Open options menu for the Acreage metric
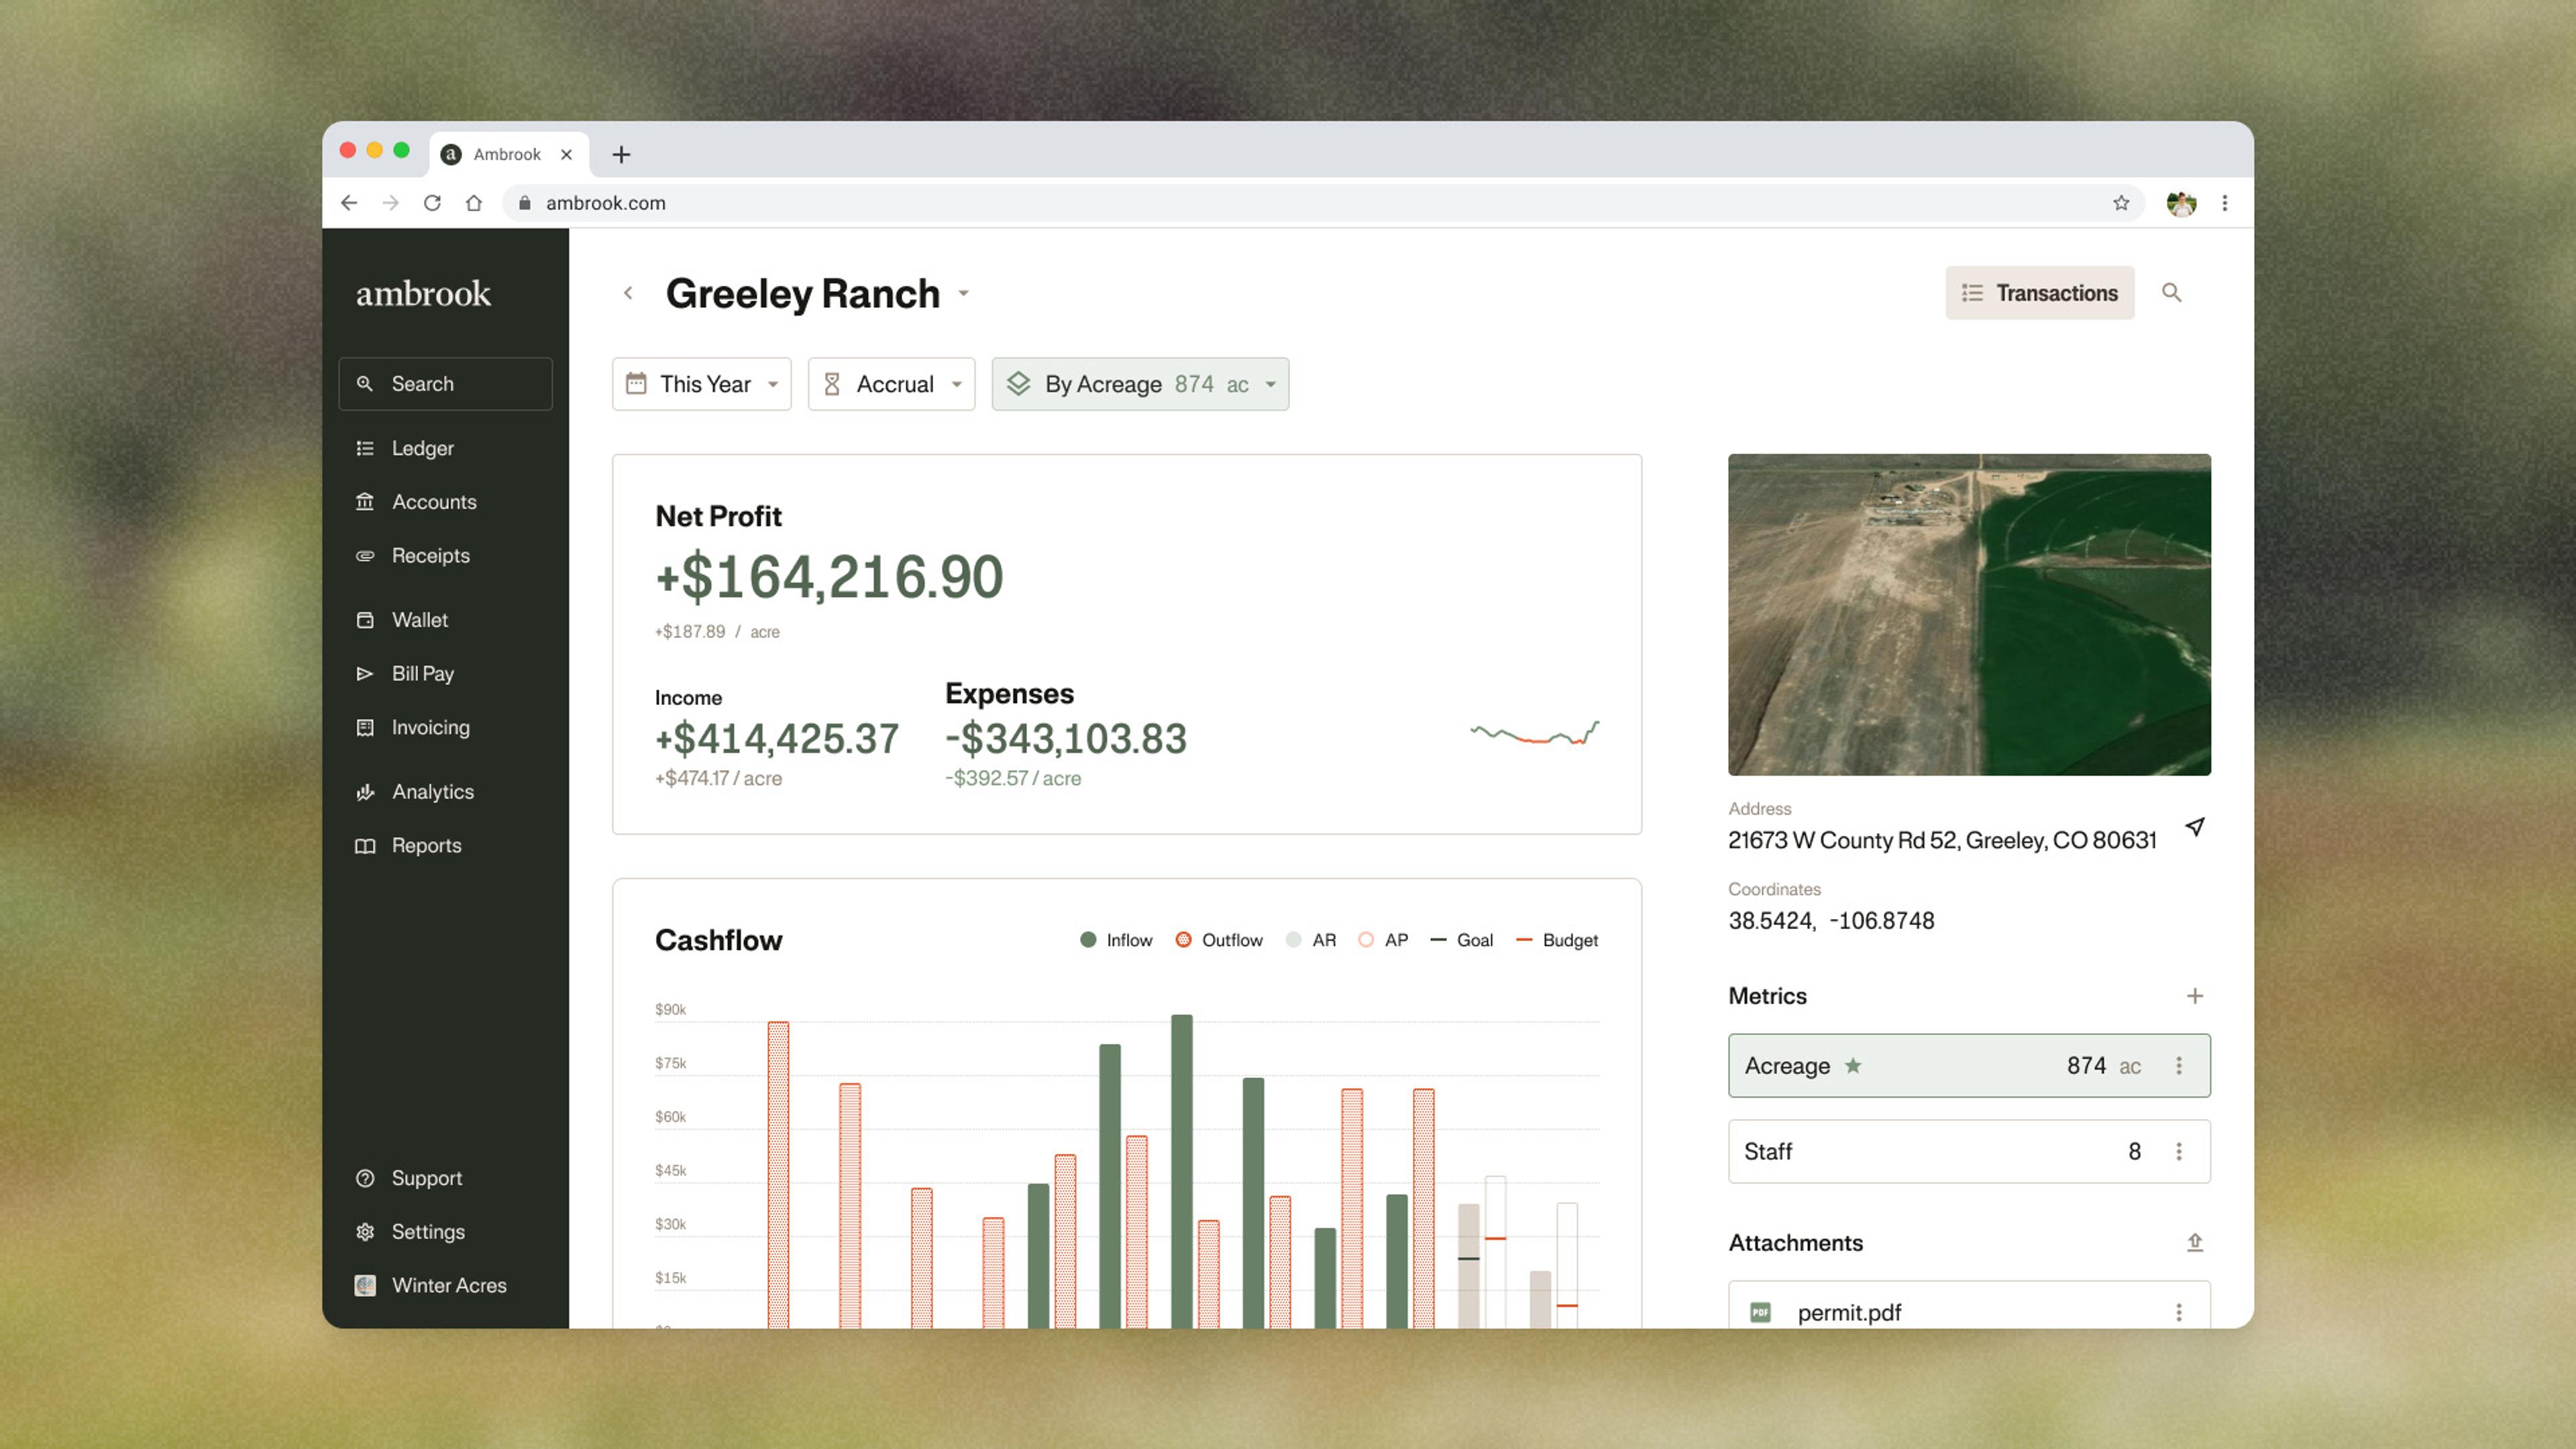The width and height of the screenshot is (2576, 1449). [x=2178, y=1066]
